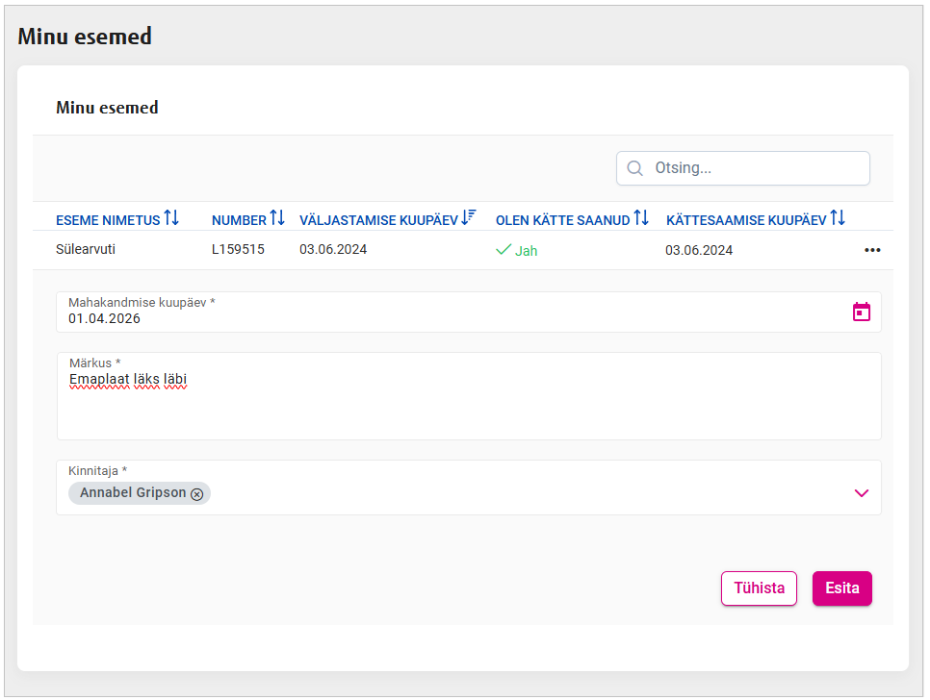Open the calendar date picker icon

pos(861,312)
